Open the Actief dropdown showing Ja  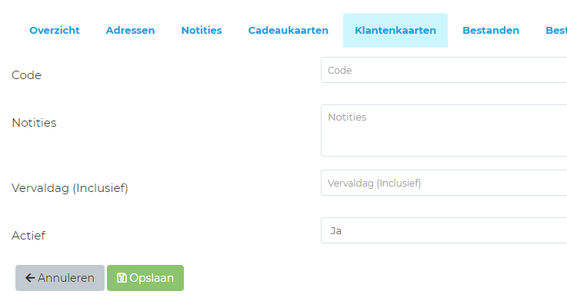pyautogui.click(x=444, y=230)
